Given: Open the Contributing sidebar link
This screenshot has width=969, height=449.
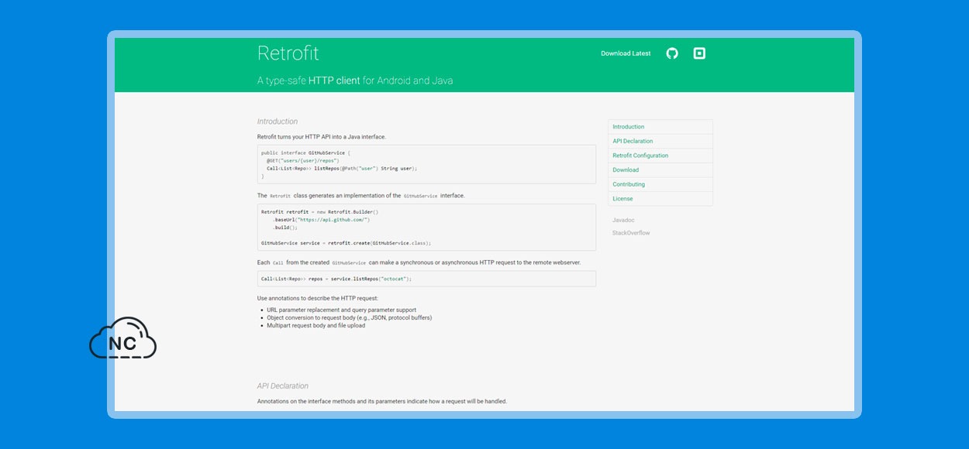Looking at the screenshot, I should [660, 184].
